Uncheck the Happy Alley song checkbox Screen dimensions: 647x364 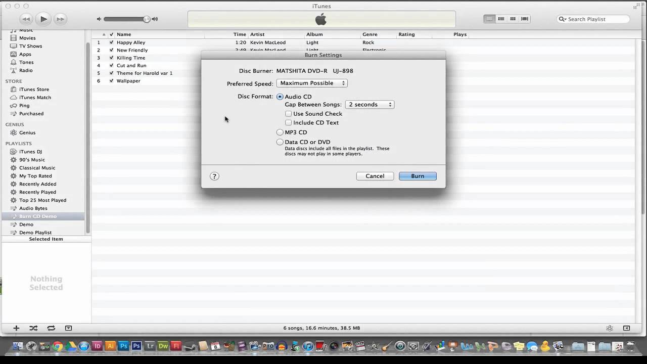coord(111,42)
